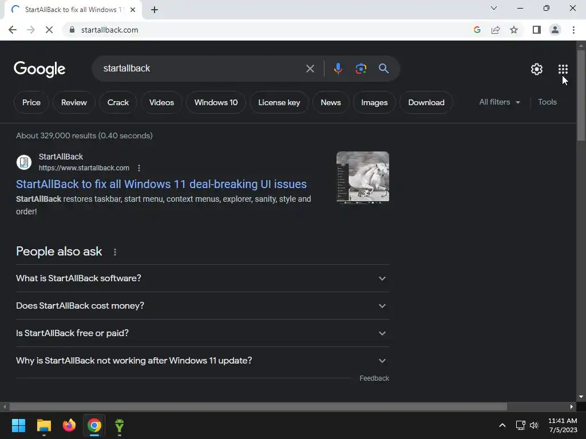Switch to News results

(x=331, y=102)
